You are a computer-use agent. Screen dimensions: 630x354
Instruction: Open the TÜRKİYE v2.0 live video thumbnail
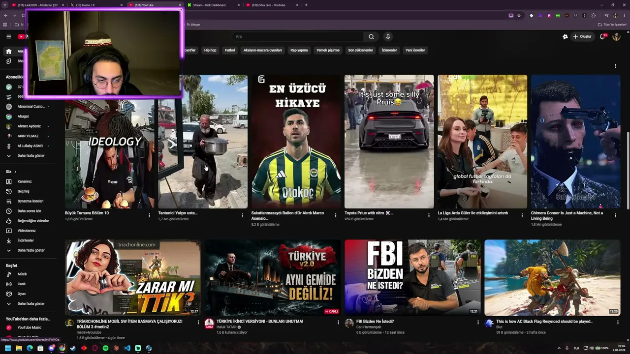pos(273,277)
